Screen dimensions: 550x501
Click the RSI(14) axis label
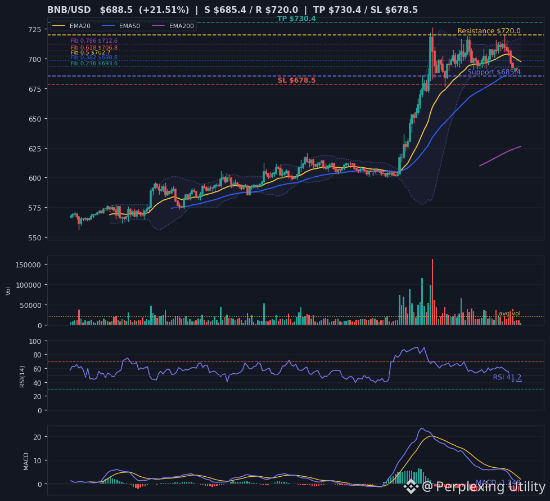tap(22, 377)
